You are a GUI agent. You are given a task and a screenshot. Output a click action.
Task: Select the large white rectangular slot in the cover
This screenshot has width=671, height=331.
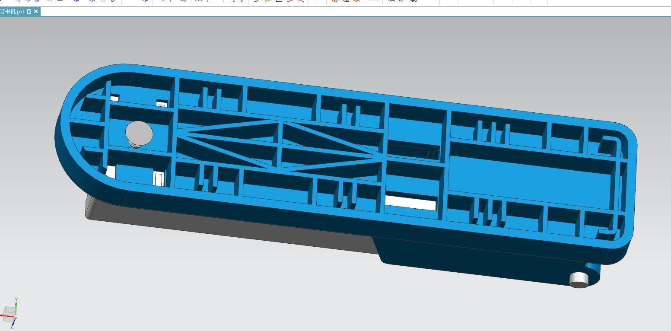coord(410,202)
